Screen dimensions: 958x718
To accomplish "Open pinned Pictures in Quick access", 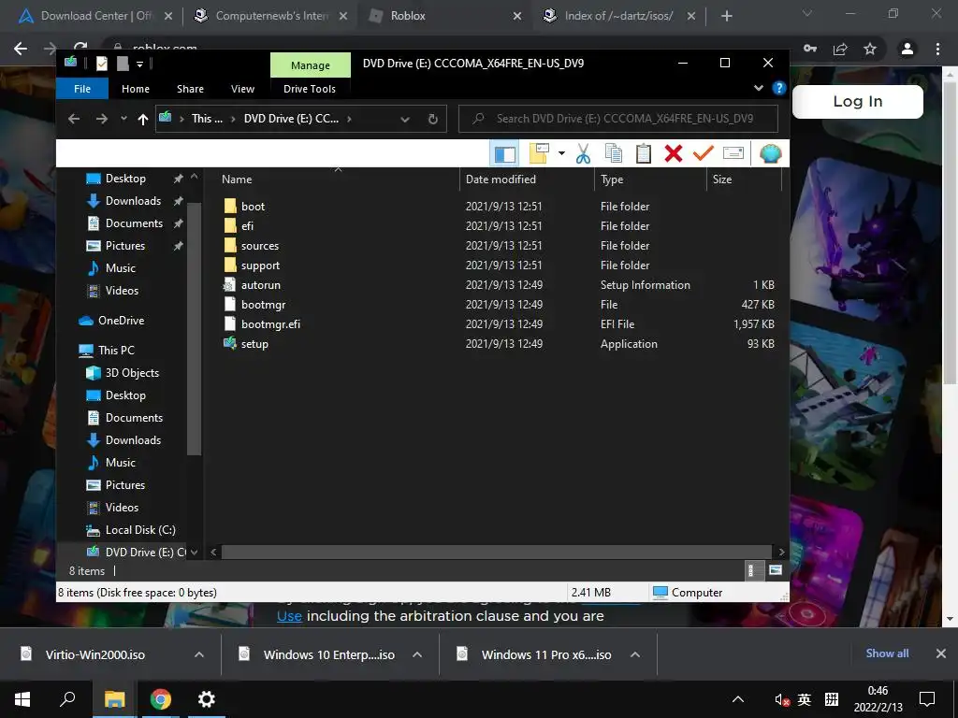I will coord(124,246).
